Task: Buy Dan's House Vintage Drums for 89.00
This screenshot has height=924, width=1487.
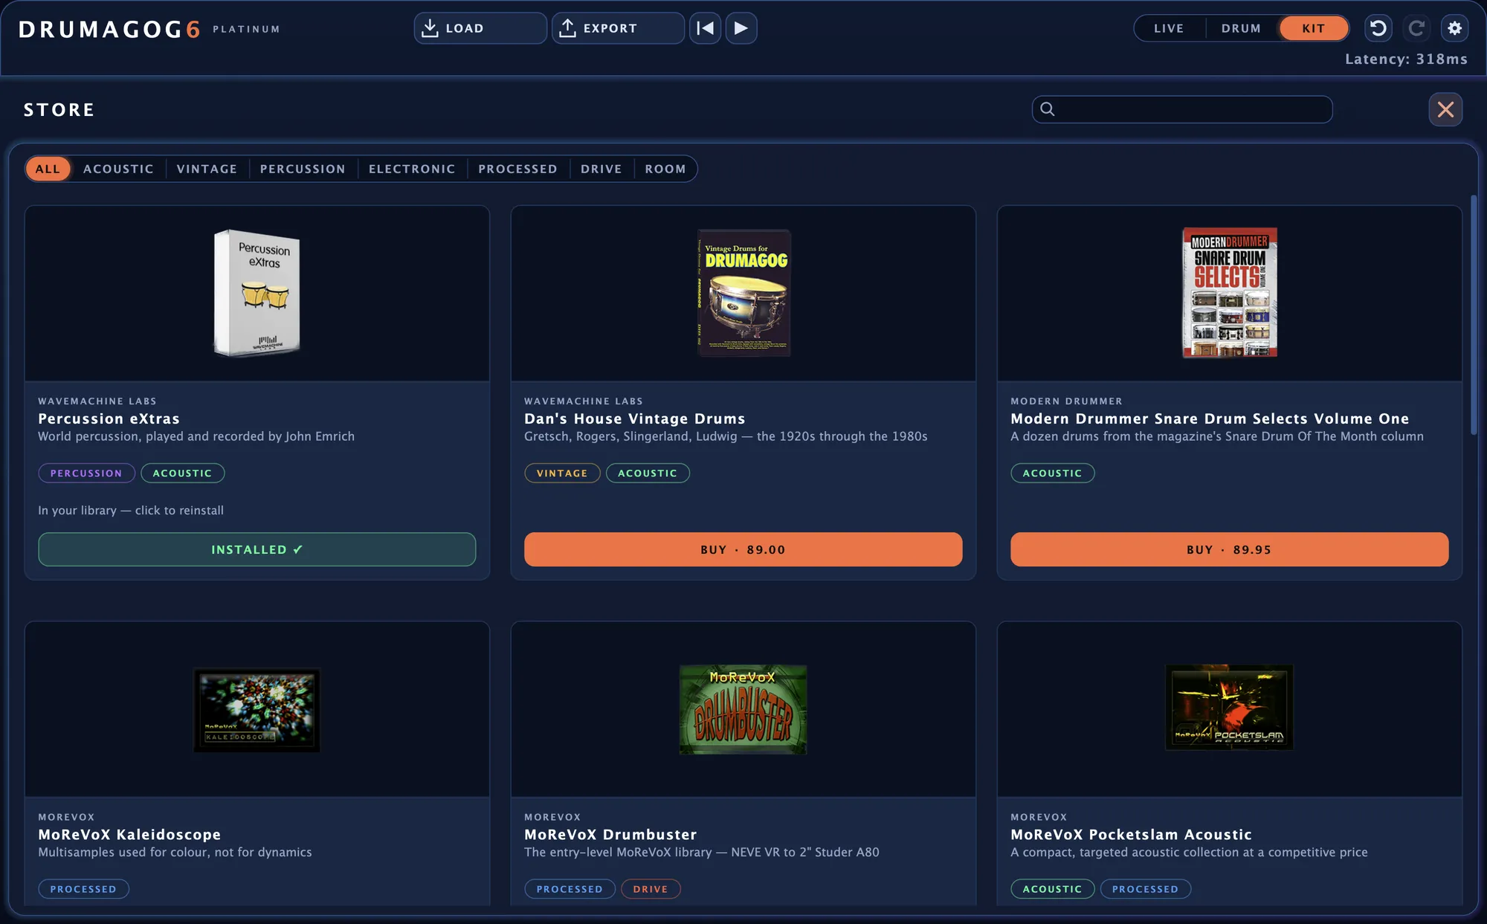Action: [743, 549]
